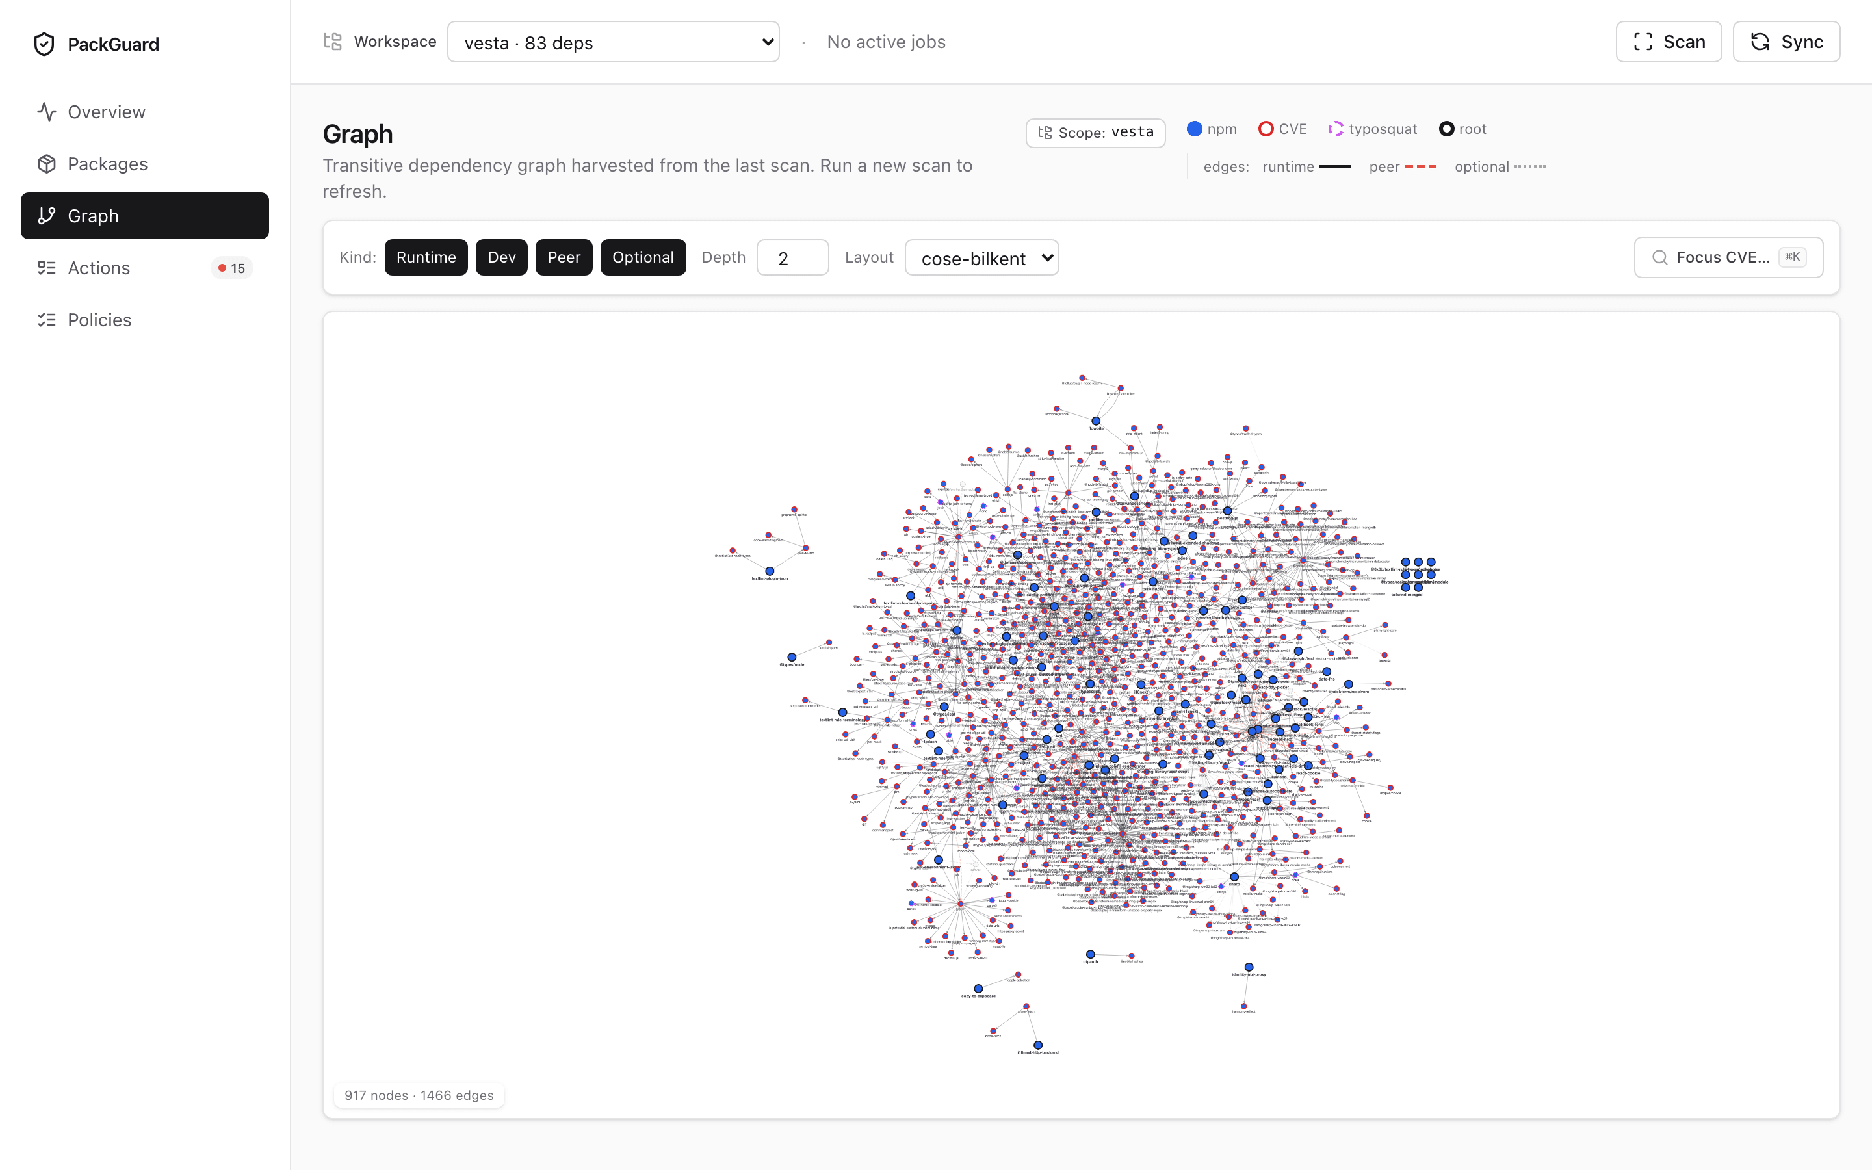Select the @types/node graph node
Image resolution: width=1872 pixels, height=1170 pixels.
[791, 658]
